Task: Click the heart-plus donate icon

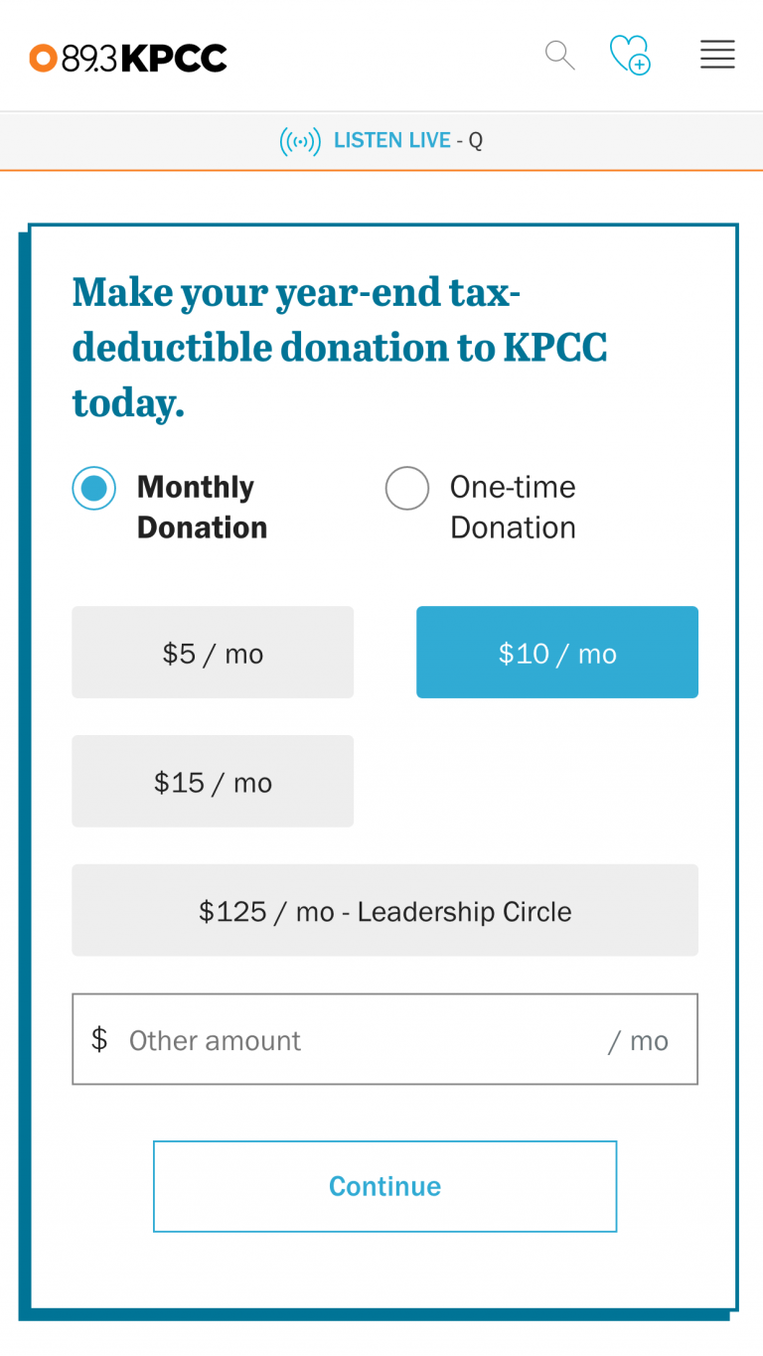Action: (630, 55)
